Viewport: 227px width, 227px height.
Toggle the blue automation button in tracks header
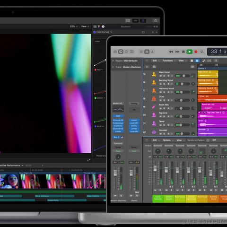coord(197,61)
